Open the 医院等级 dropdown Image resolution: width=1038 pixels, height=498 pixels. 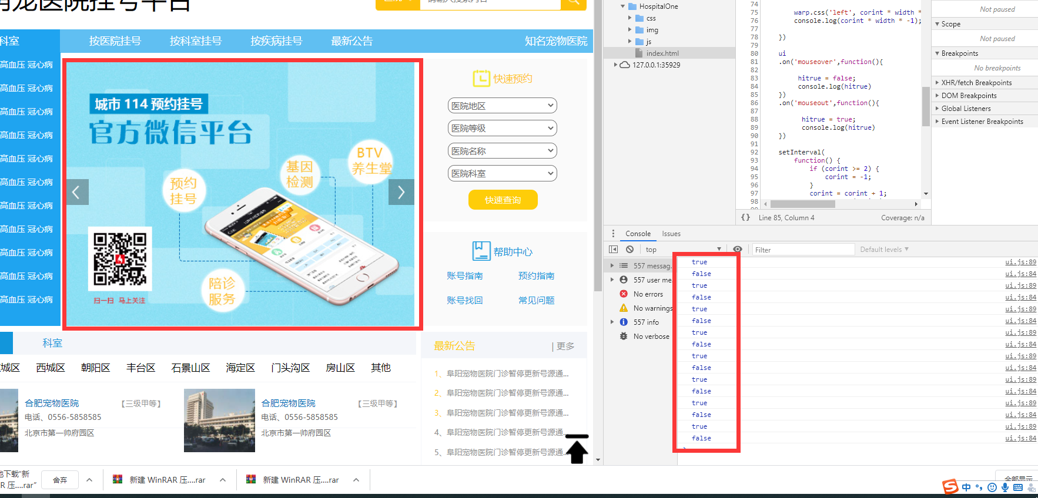point(503,128)
